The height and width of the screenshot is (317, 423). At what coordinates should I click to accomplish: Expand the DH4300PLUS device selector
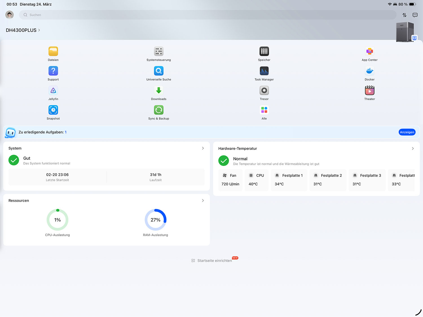click(x=23, y=30)
